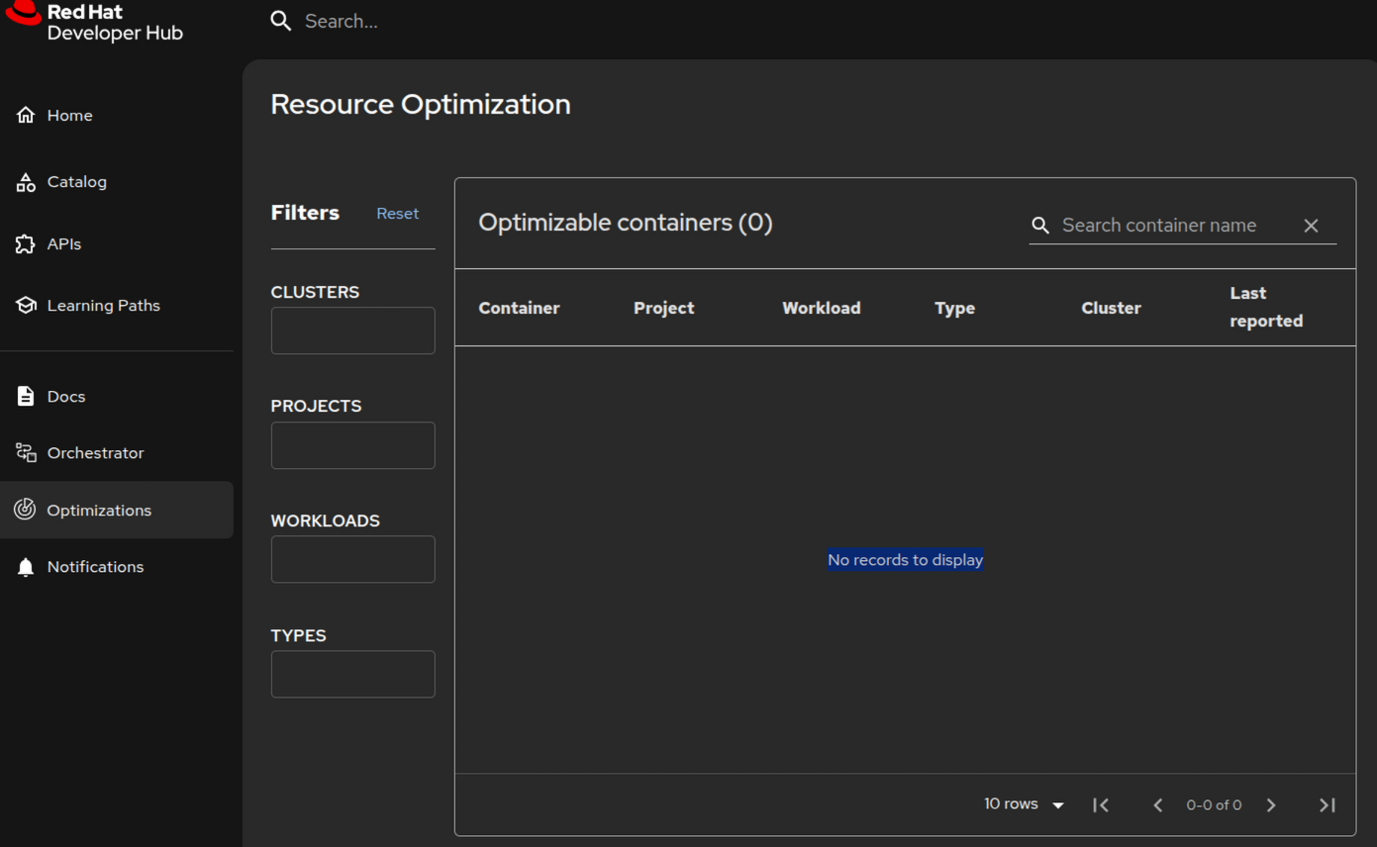
Task: Open the Projects filter dropdown
Action: 352,445
